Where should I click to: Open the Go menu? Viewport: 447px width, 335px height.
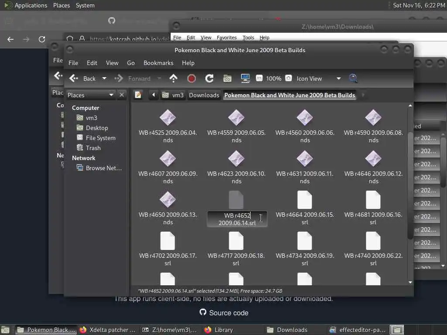tap(131, 63)
